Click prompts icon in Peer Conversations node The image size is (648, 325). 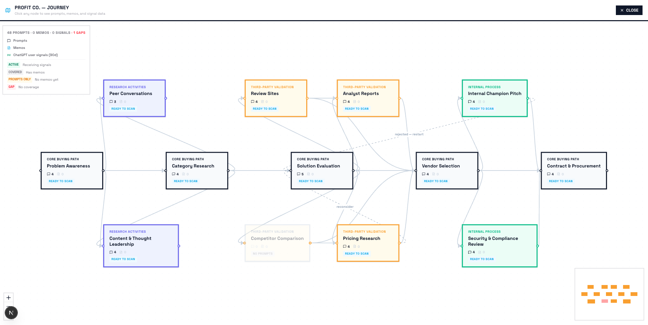pyautogui.click(x=111, y=102)
